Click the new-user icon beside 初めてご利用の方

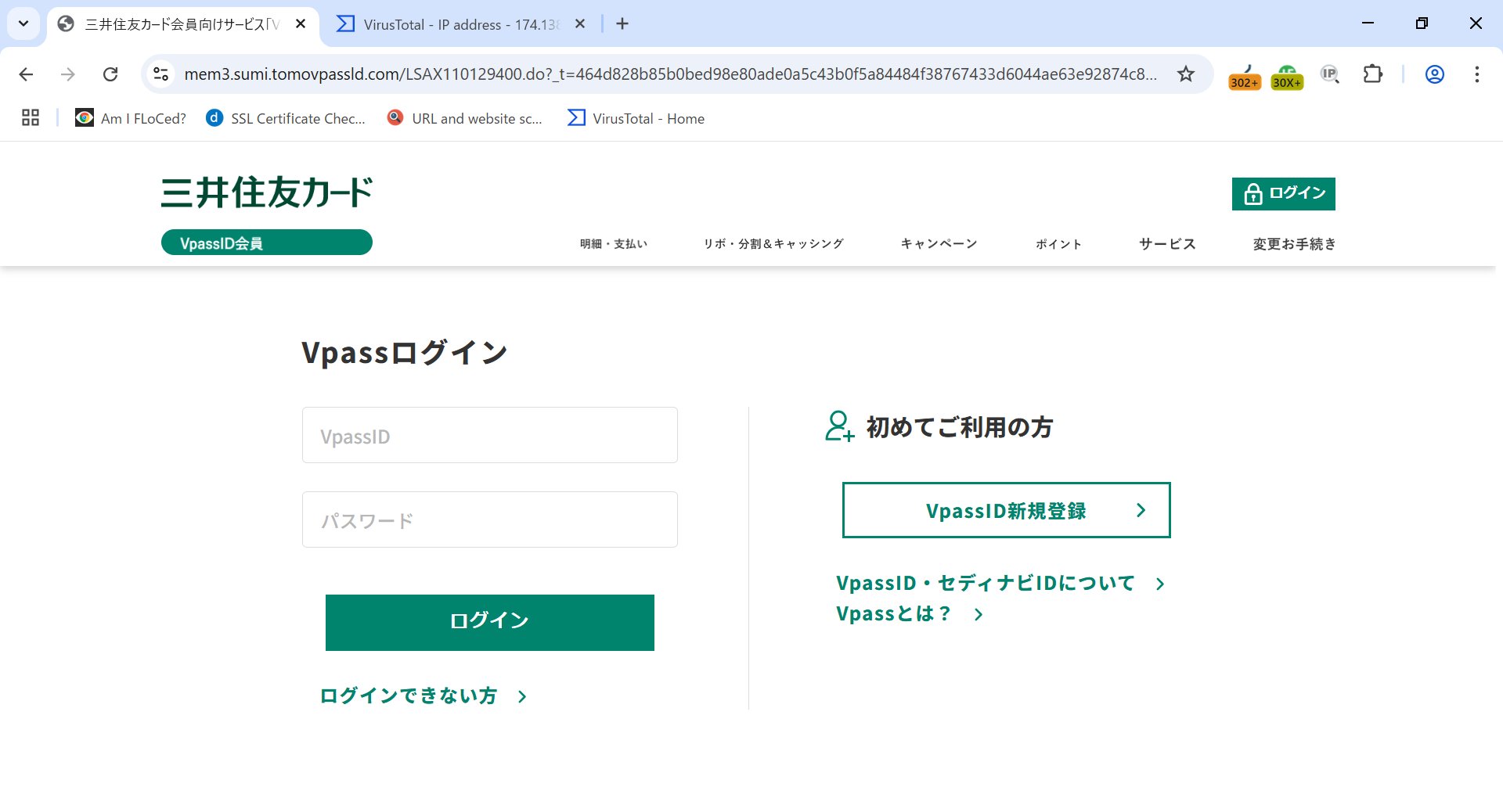click(839, 426)
